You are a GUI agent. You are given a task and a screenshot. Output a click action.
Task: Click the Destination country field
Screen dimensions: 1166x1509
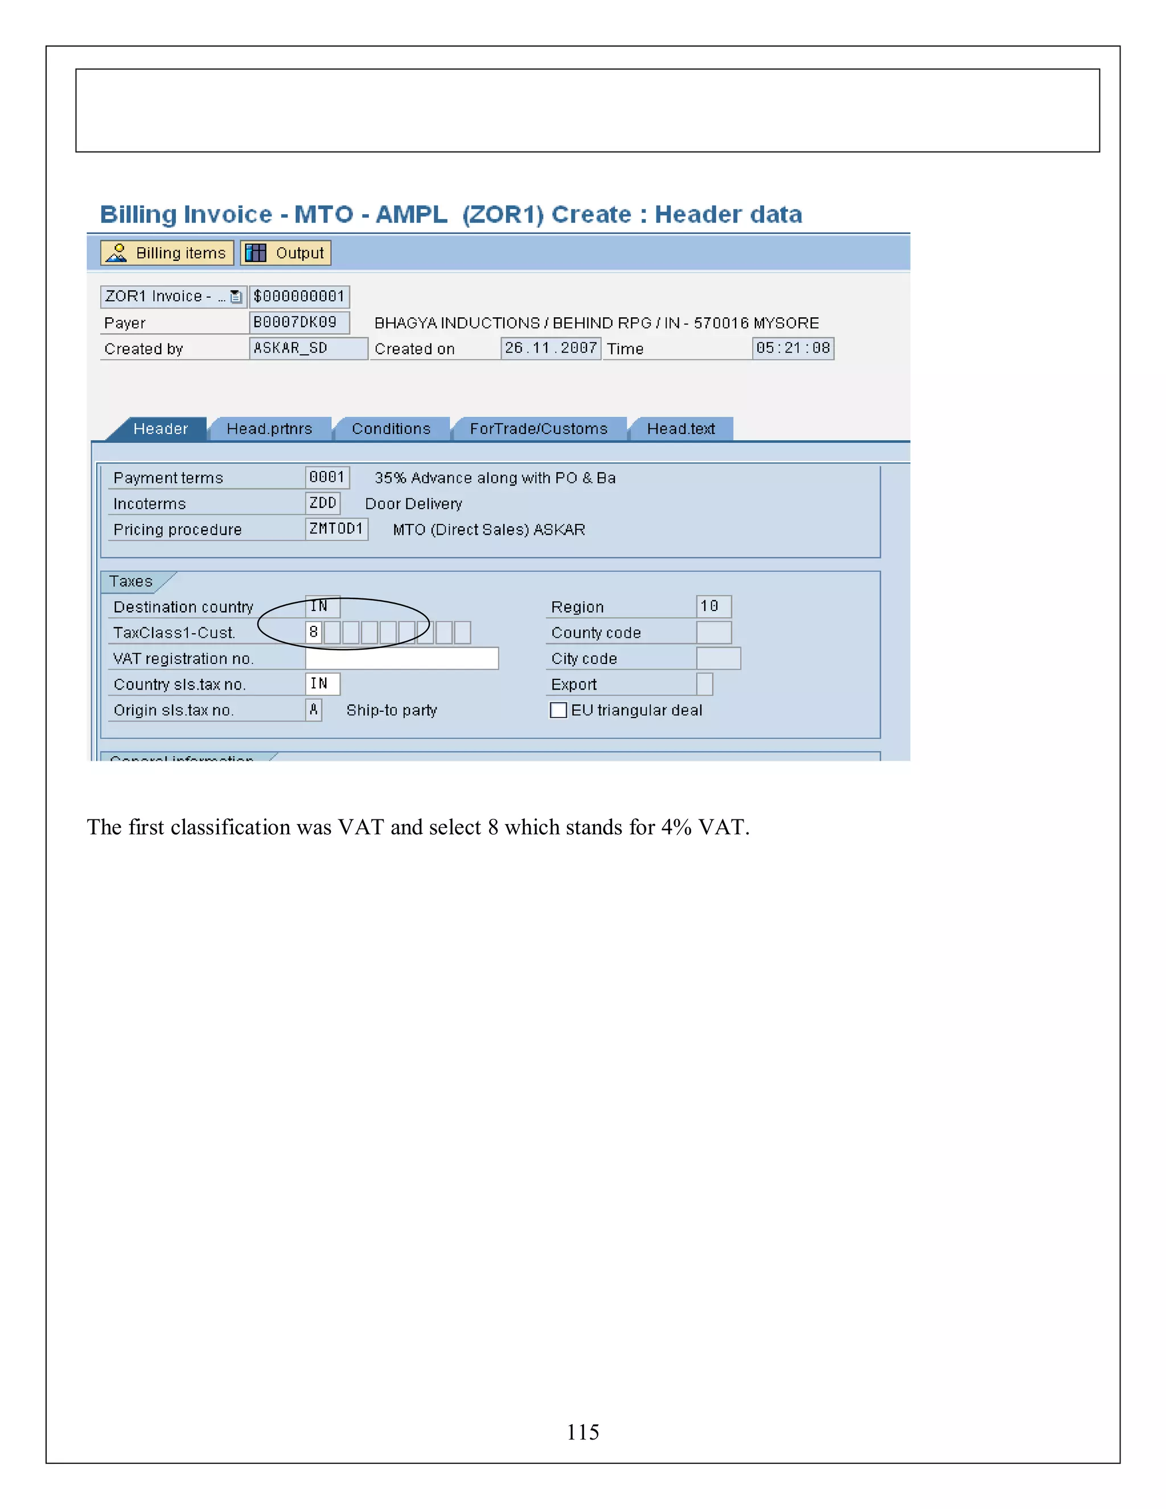pyautogui.click(x=322, y=606)
